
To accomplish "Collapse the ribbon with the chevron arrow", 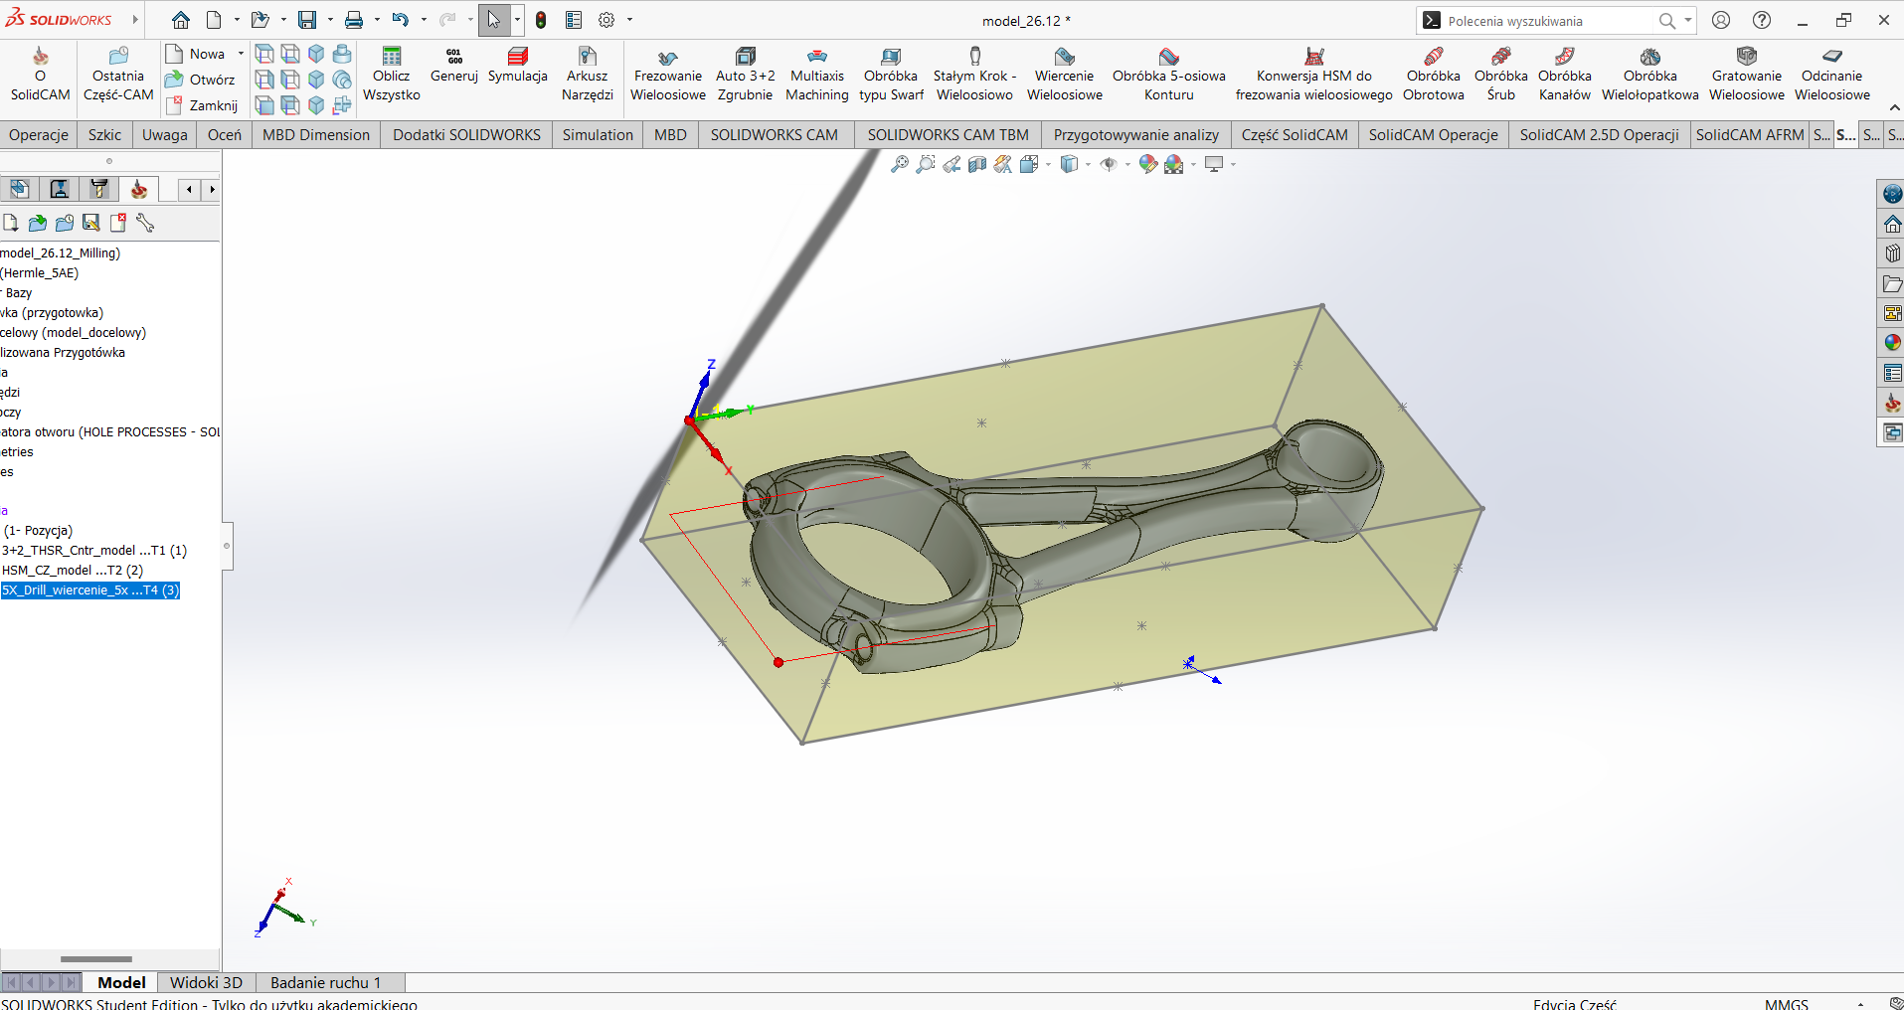I will 1894,106.
